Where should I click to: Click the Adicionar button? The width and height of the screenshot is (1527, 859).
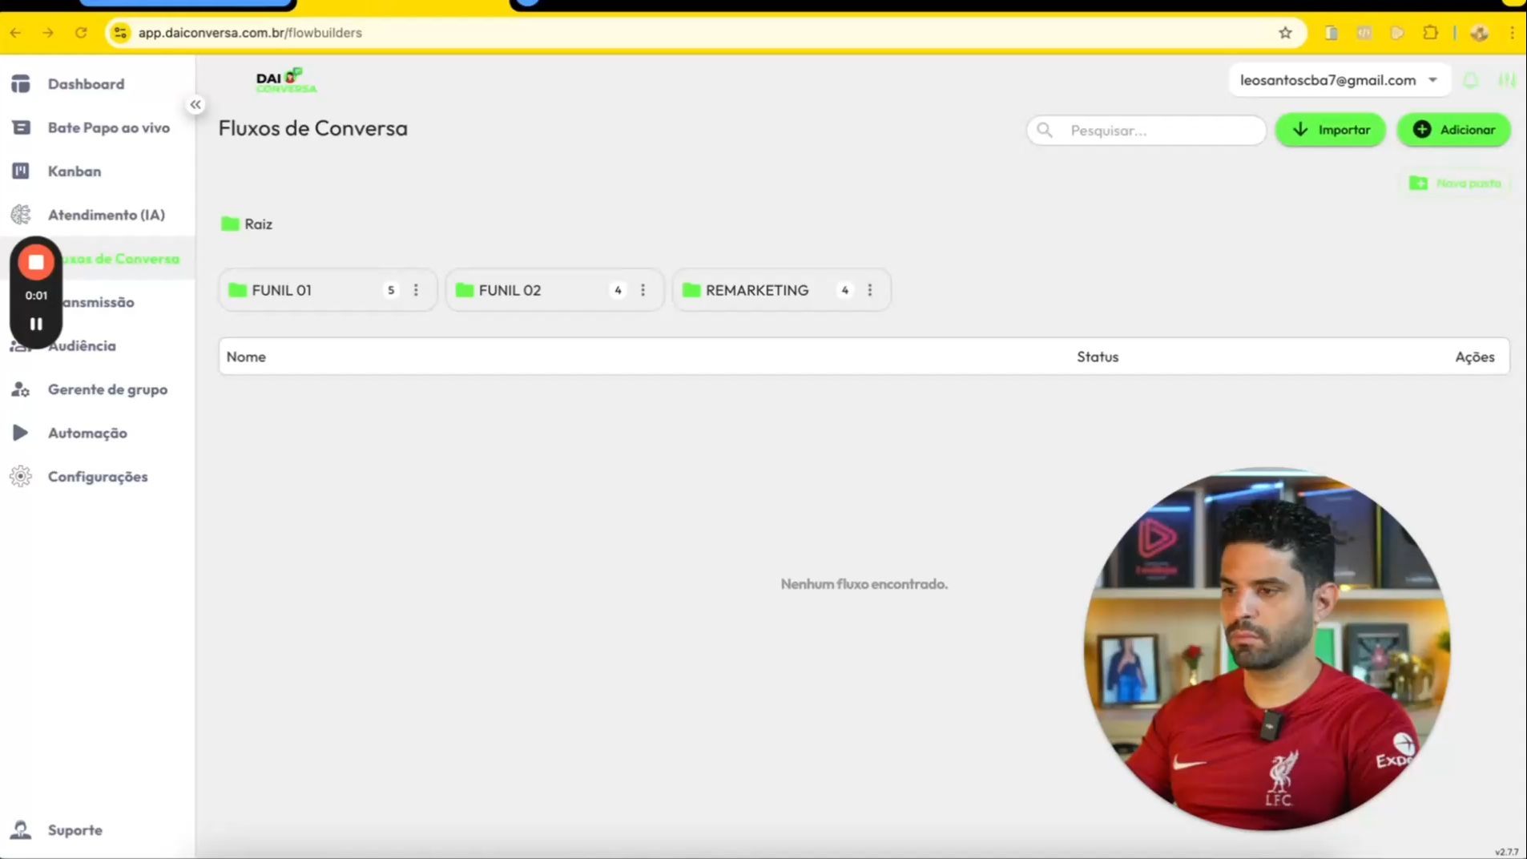pyautogui.click(x=1453, y=130)
